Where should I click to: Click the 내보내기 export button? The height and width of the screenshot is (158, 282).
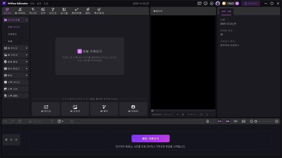point(251,4)
